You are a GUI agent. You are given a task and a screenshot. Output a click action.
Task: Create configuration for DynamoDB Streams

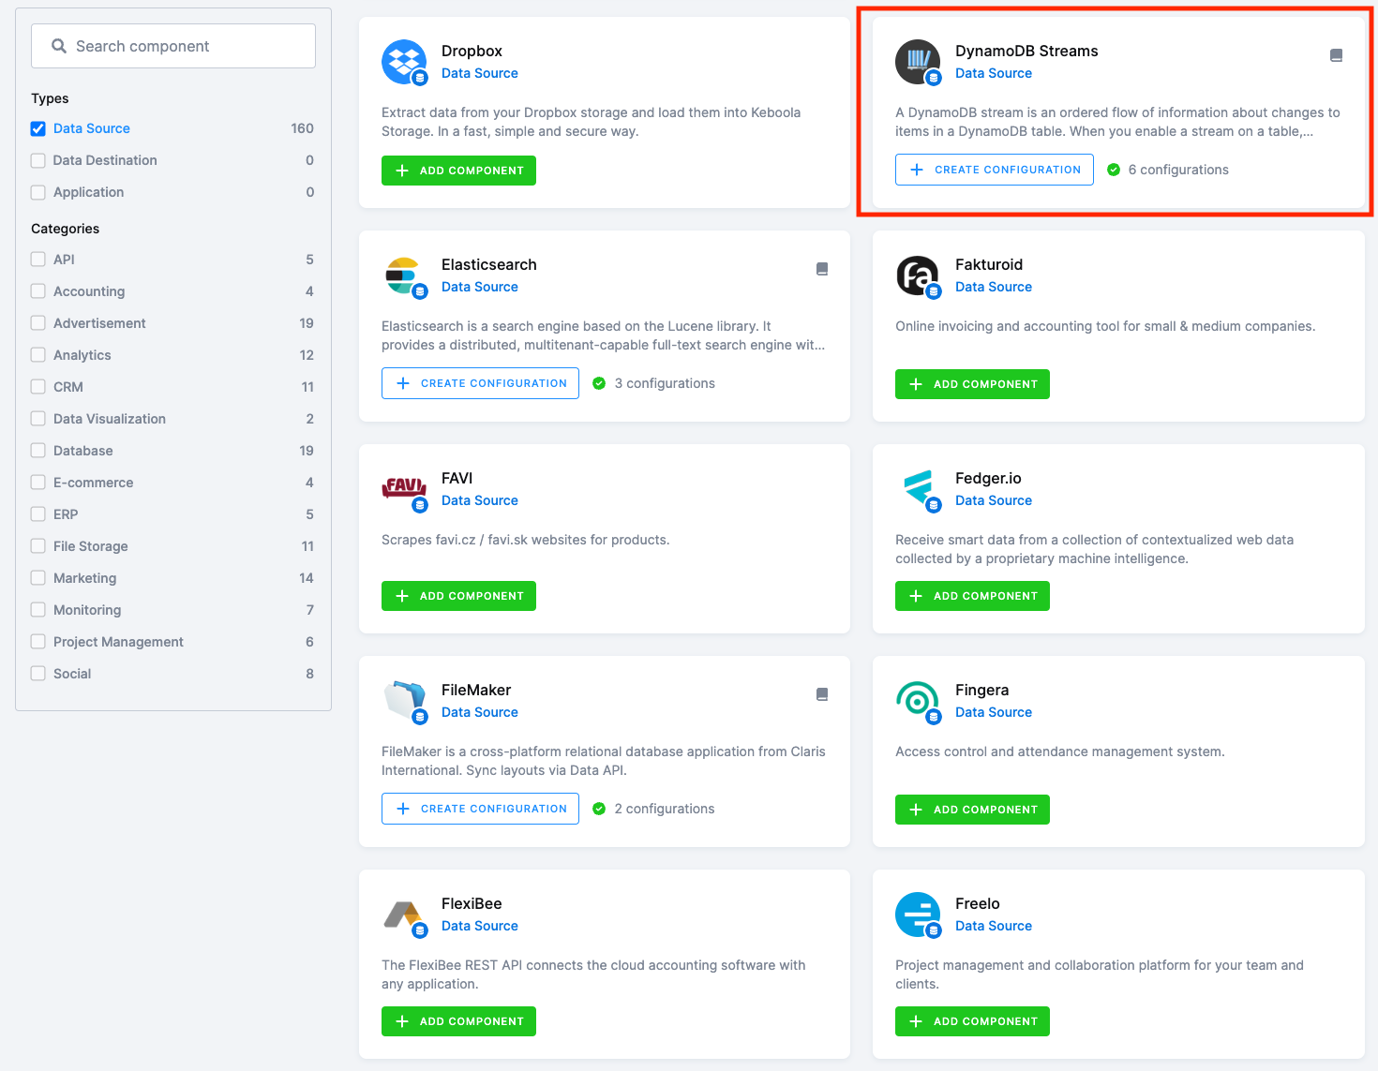click(x=995, y=170)
